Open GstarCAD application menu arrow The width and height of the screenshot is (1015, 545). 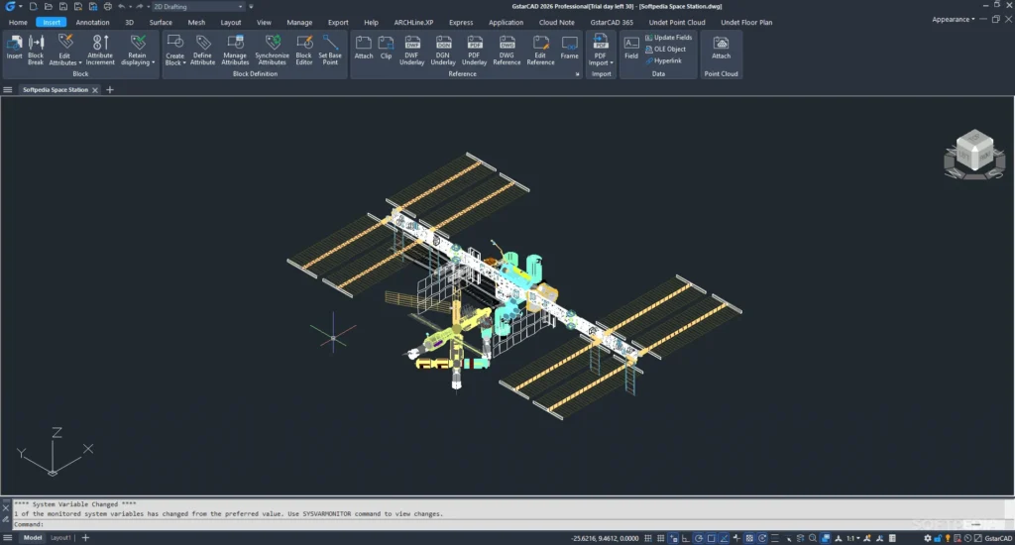[21, 7]
